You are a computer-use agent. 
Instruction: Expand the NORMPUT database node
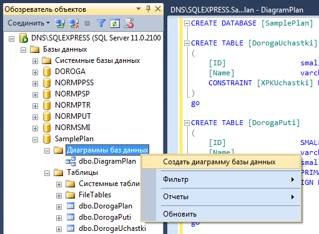[x=35, y=117]
